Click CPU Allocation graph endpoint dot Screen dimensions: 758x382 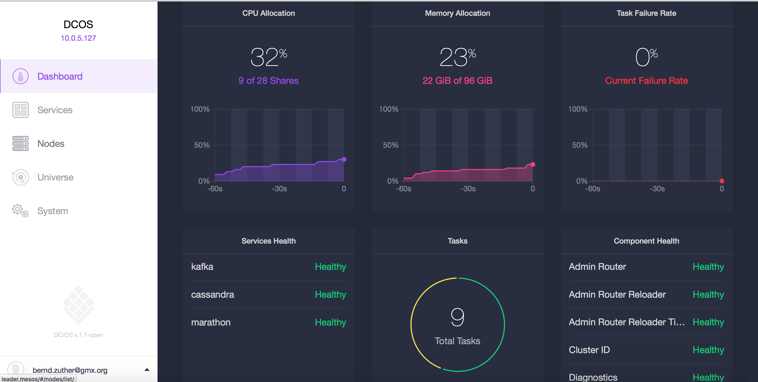[344, 159]
